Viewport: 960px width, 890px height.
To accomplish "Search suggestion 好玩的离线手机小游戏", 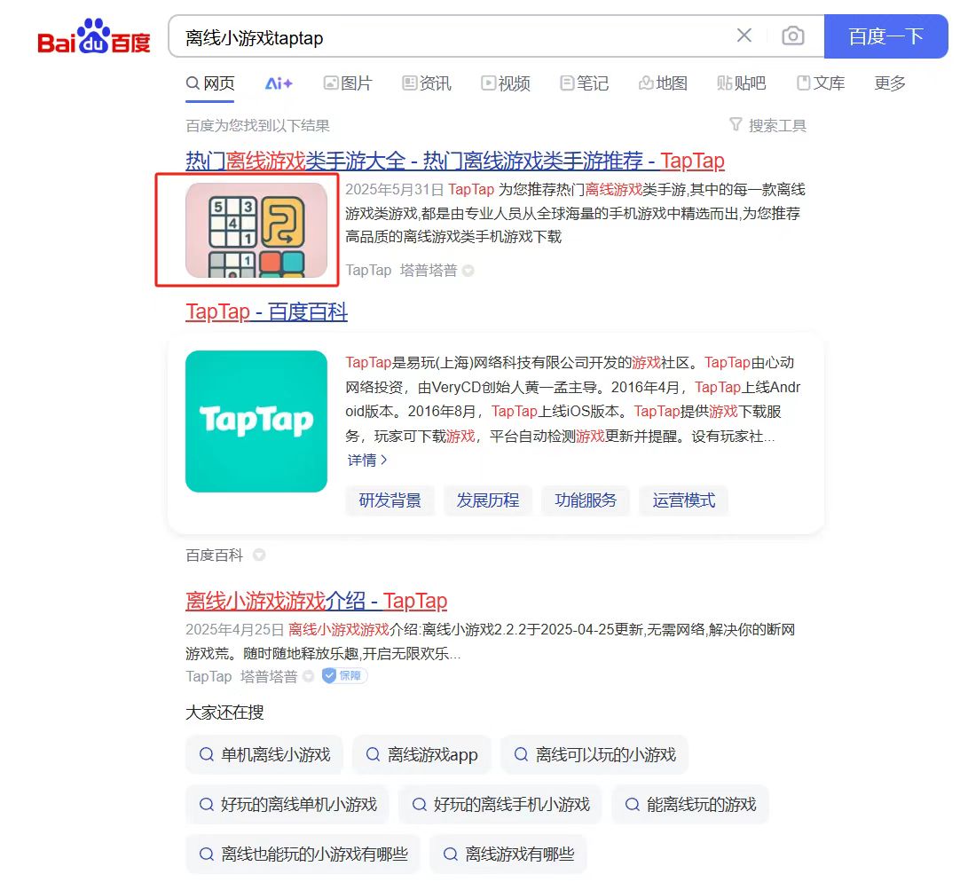I will tap(500, 804).
